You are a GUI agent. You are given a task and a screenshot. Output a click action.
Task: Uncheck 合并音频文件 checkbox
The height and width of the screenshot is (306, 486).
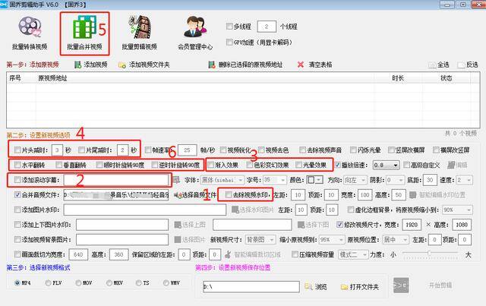17,195
